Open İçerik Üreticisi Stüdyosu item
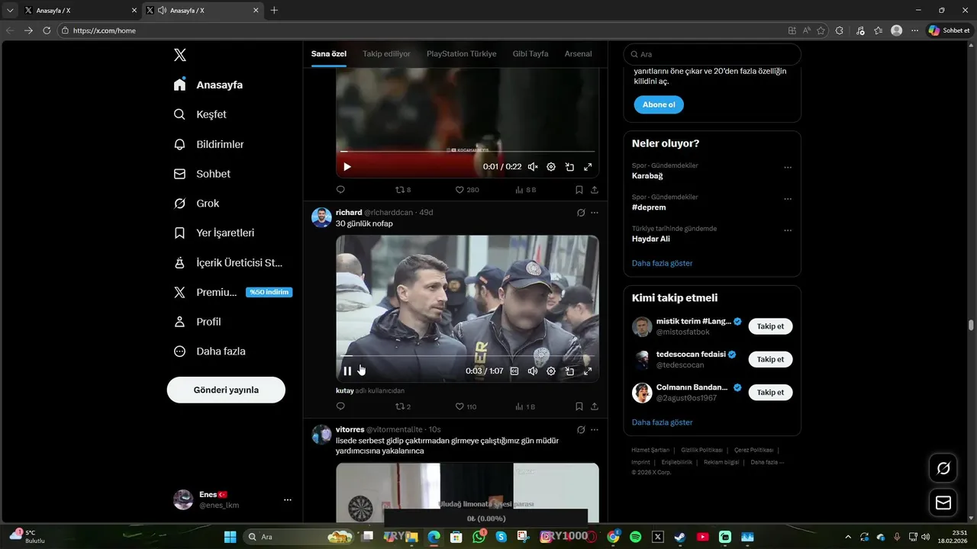 (228, 262)
